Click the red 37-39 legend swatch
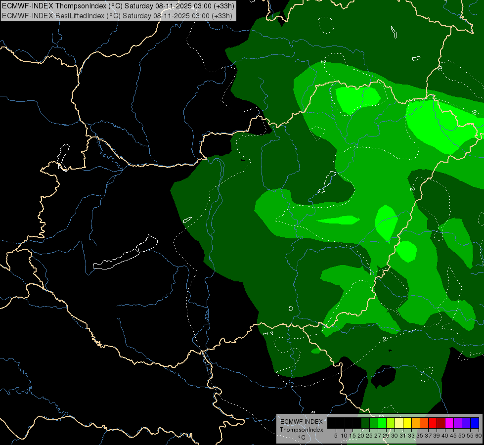 [433, 423]
